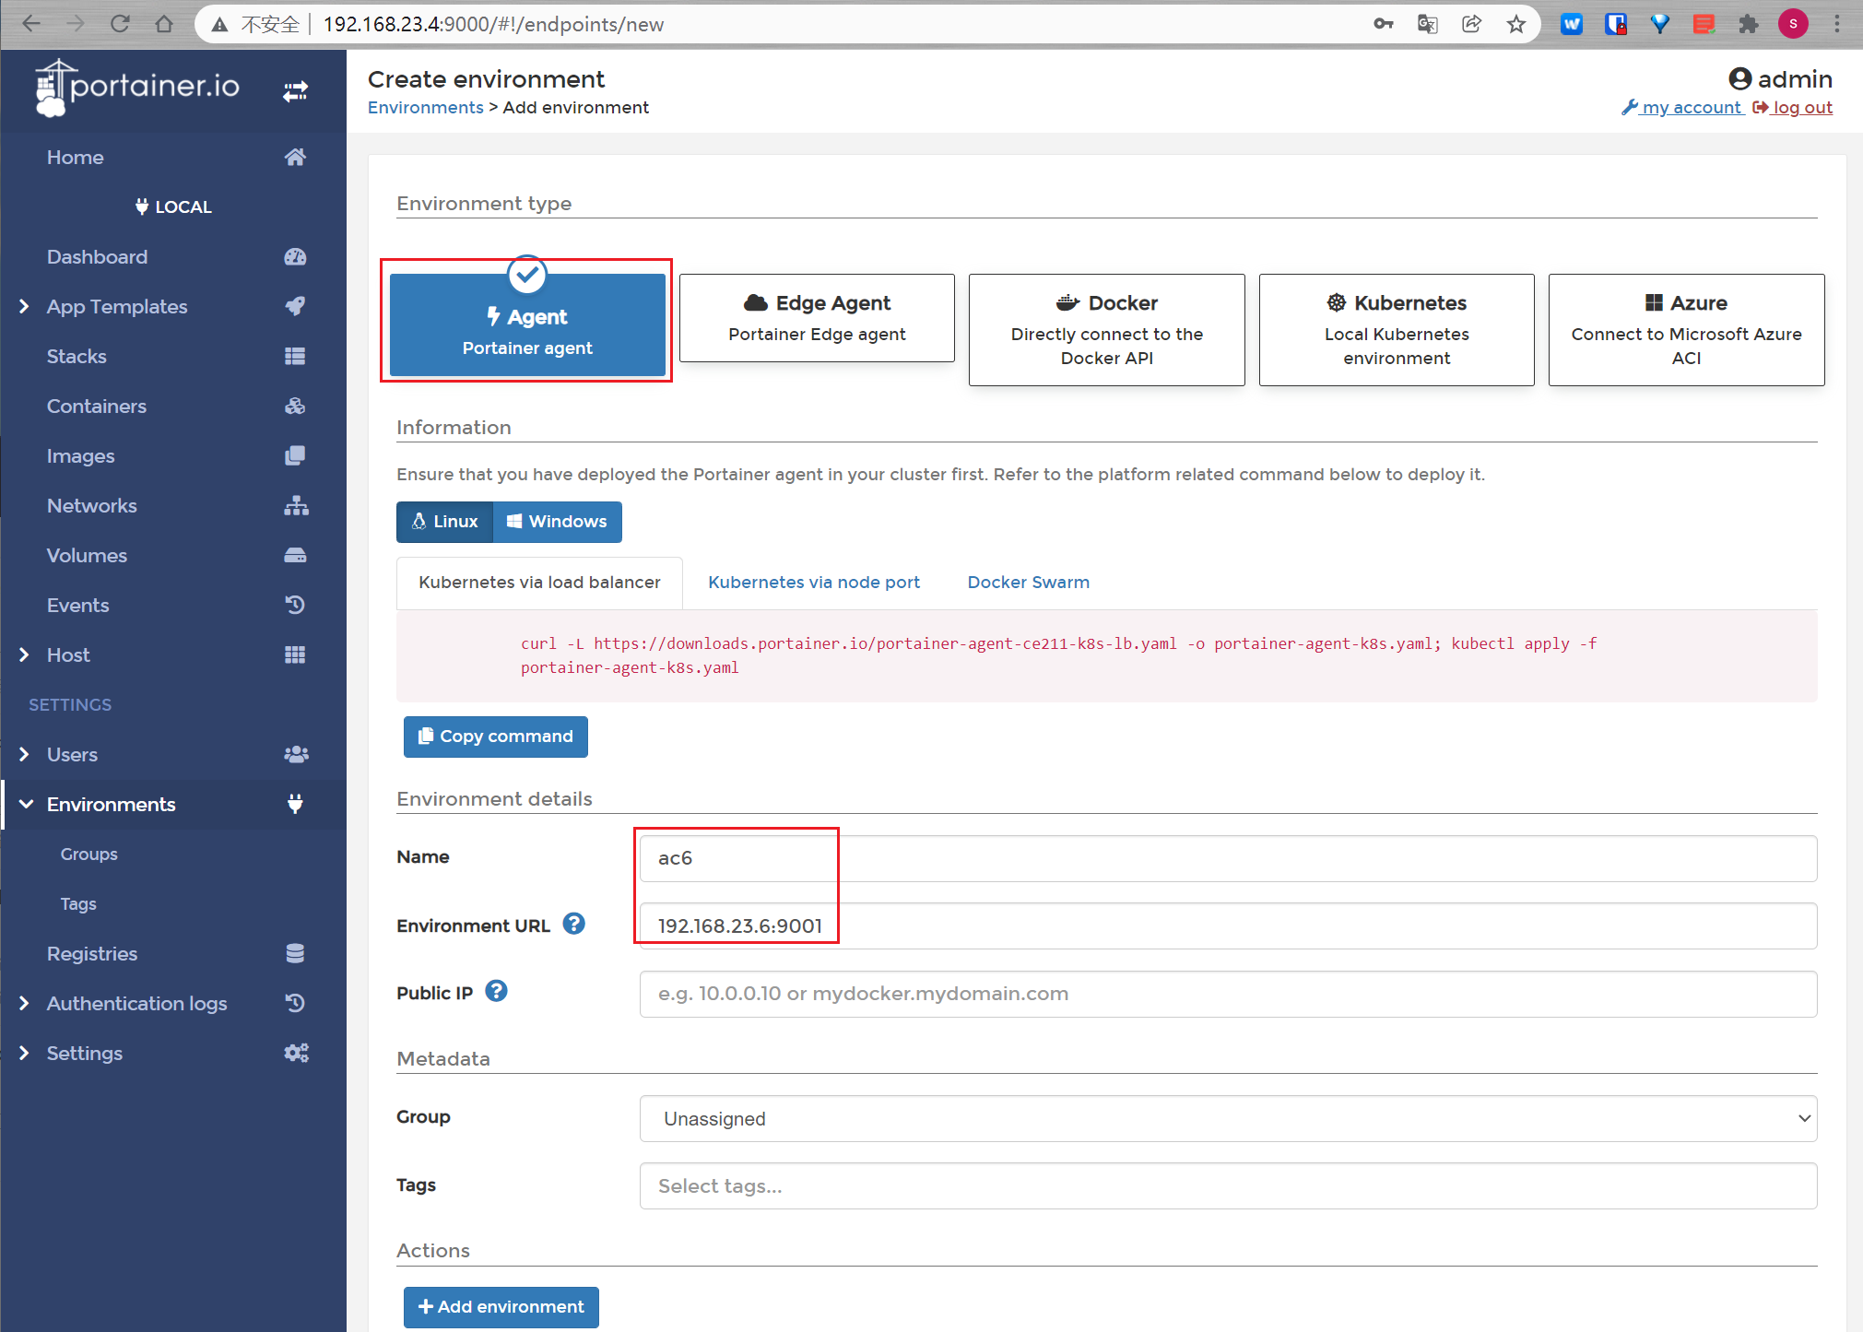Click the browser translate page icon
Image resolution: width=1863 pixels, height=1332 pixels.
pos(1428,25)
